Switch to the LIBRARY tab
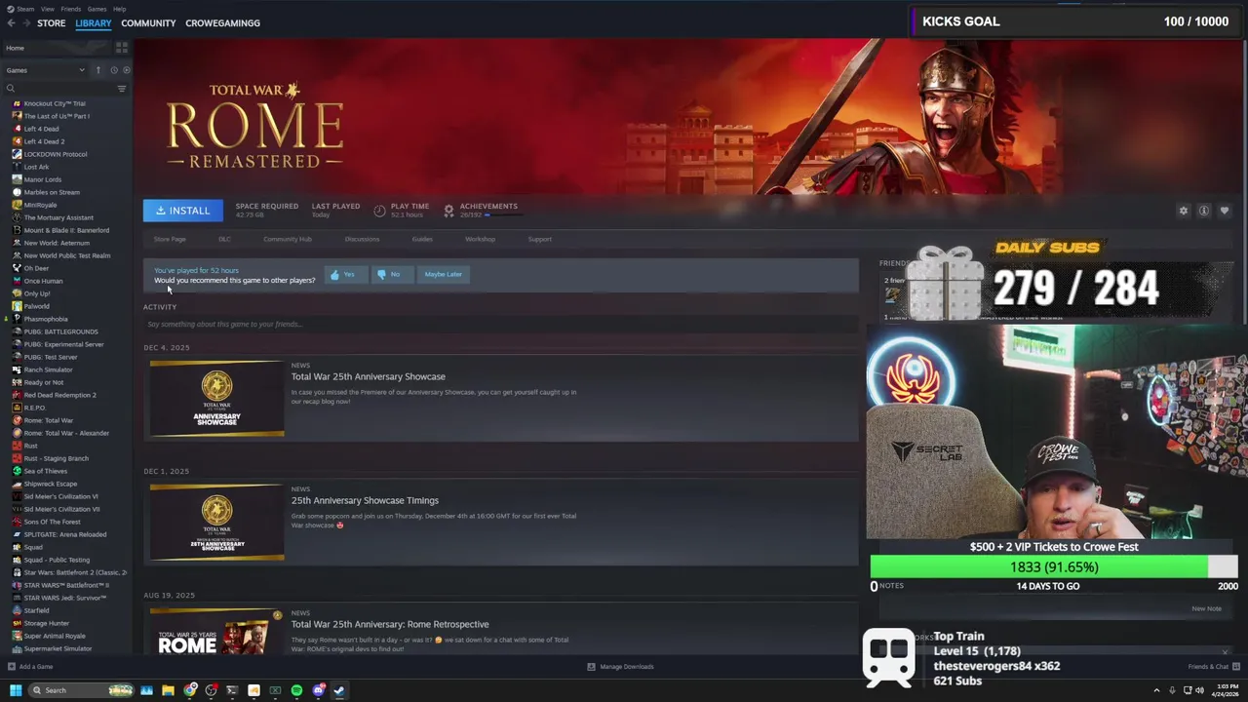The height and width of the screenshot is (702, 1248). tap(94, 22)
